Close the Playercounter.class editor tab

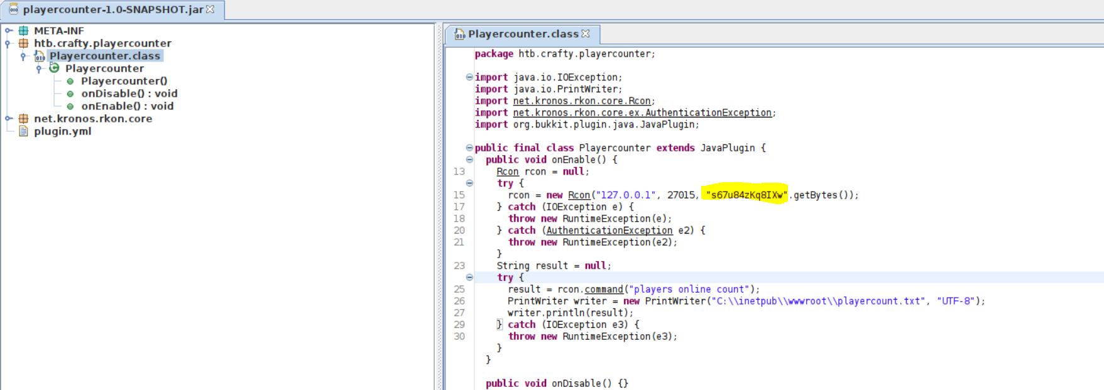[586, 34]
